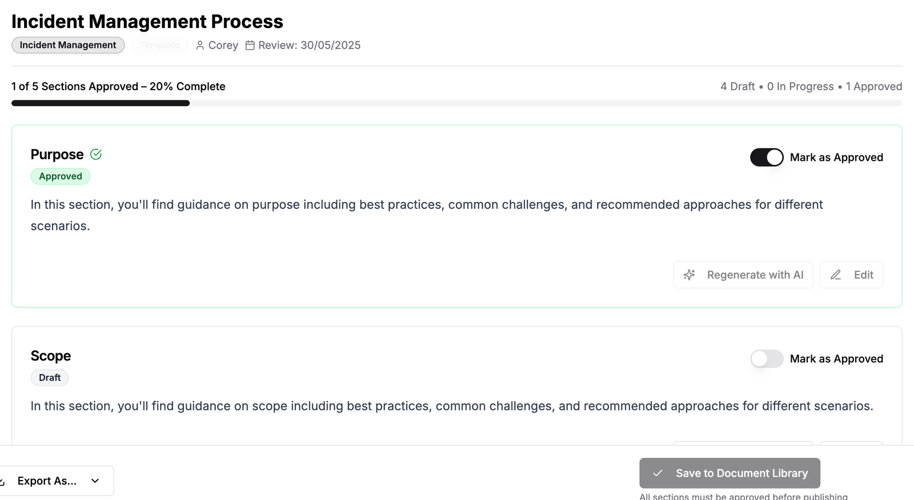Click the calendar icon before the review date
Image resolution: width=914 pixels, height=500 pixels.
pos(250,45)
